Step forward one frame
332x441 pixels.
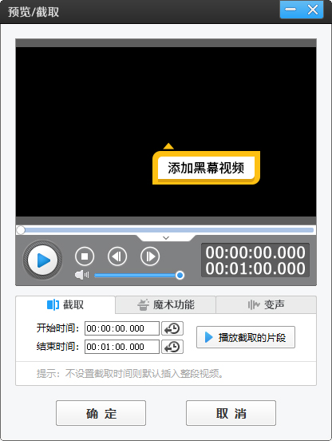coord(150,256)
